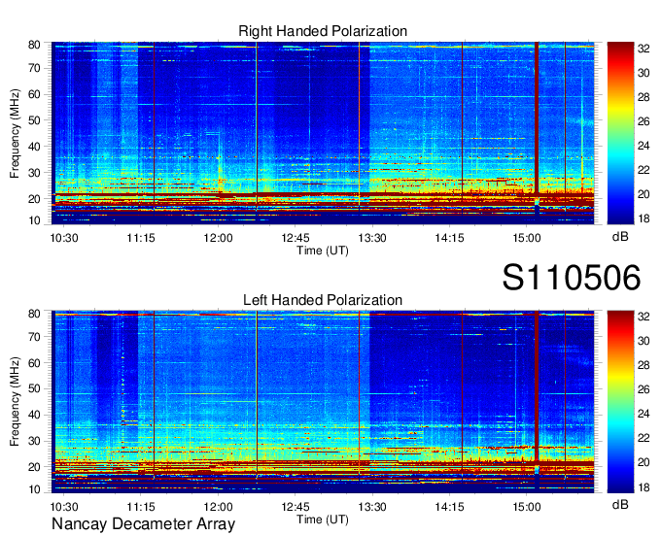Click the 60 MHz tick on Left Handed plot
This screenshot has height=536, width=661.
(34, 363)
